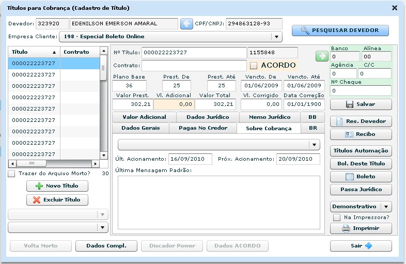
Task: Toggle the ACORDO checkbox
Action: coord(254,66)
